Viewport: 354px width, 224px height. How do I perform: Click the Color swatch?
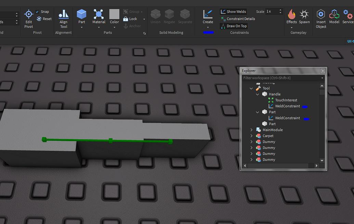[x=114, y=14]
